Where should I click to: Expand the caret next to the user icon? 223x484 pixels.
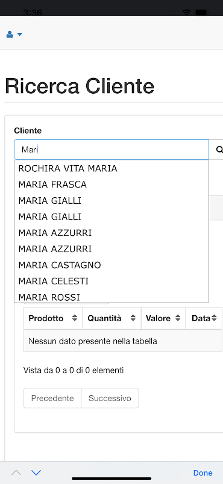pyautogui.click(x=20, y=34)
